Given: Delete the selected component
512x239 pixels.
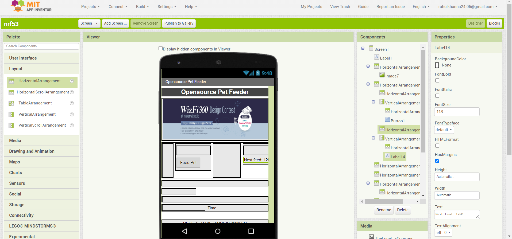Looking at the screenshot, I should tap(403, 210).
